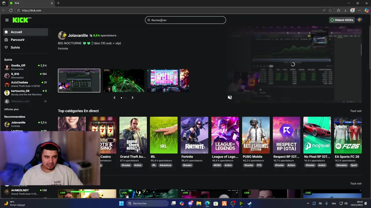Open read aloud icon in address bar
Screen dimensions: 371x208
point(324,10)
